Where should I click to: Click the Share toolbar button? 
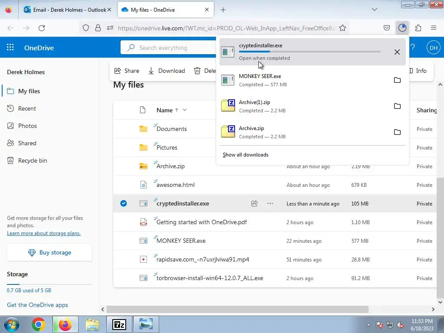pyautogui.click(x=127, y=71)
